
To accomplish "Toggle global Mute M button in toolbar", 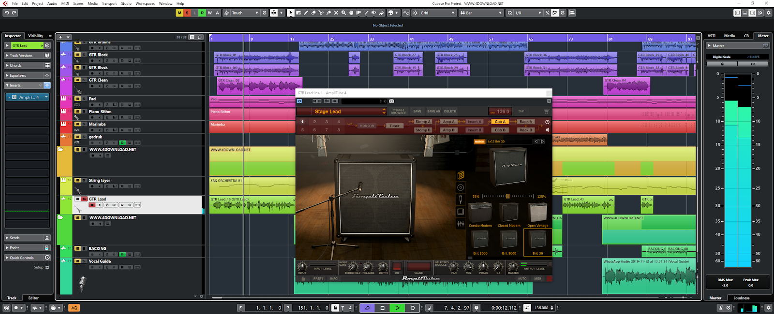I will 179,13.
